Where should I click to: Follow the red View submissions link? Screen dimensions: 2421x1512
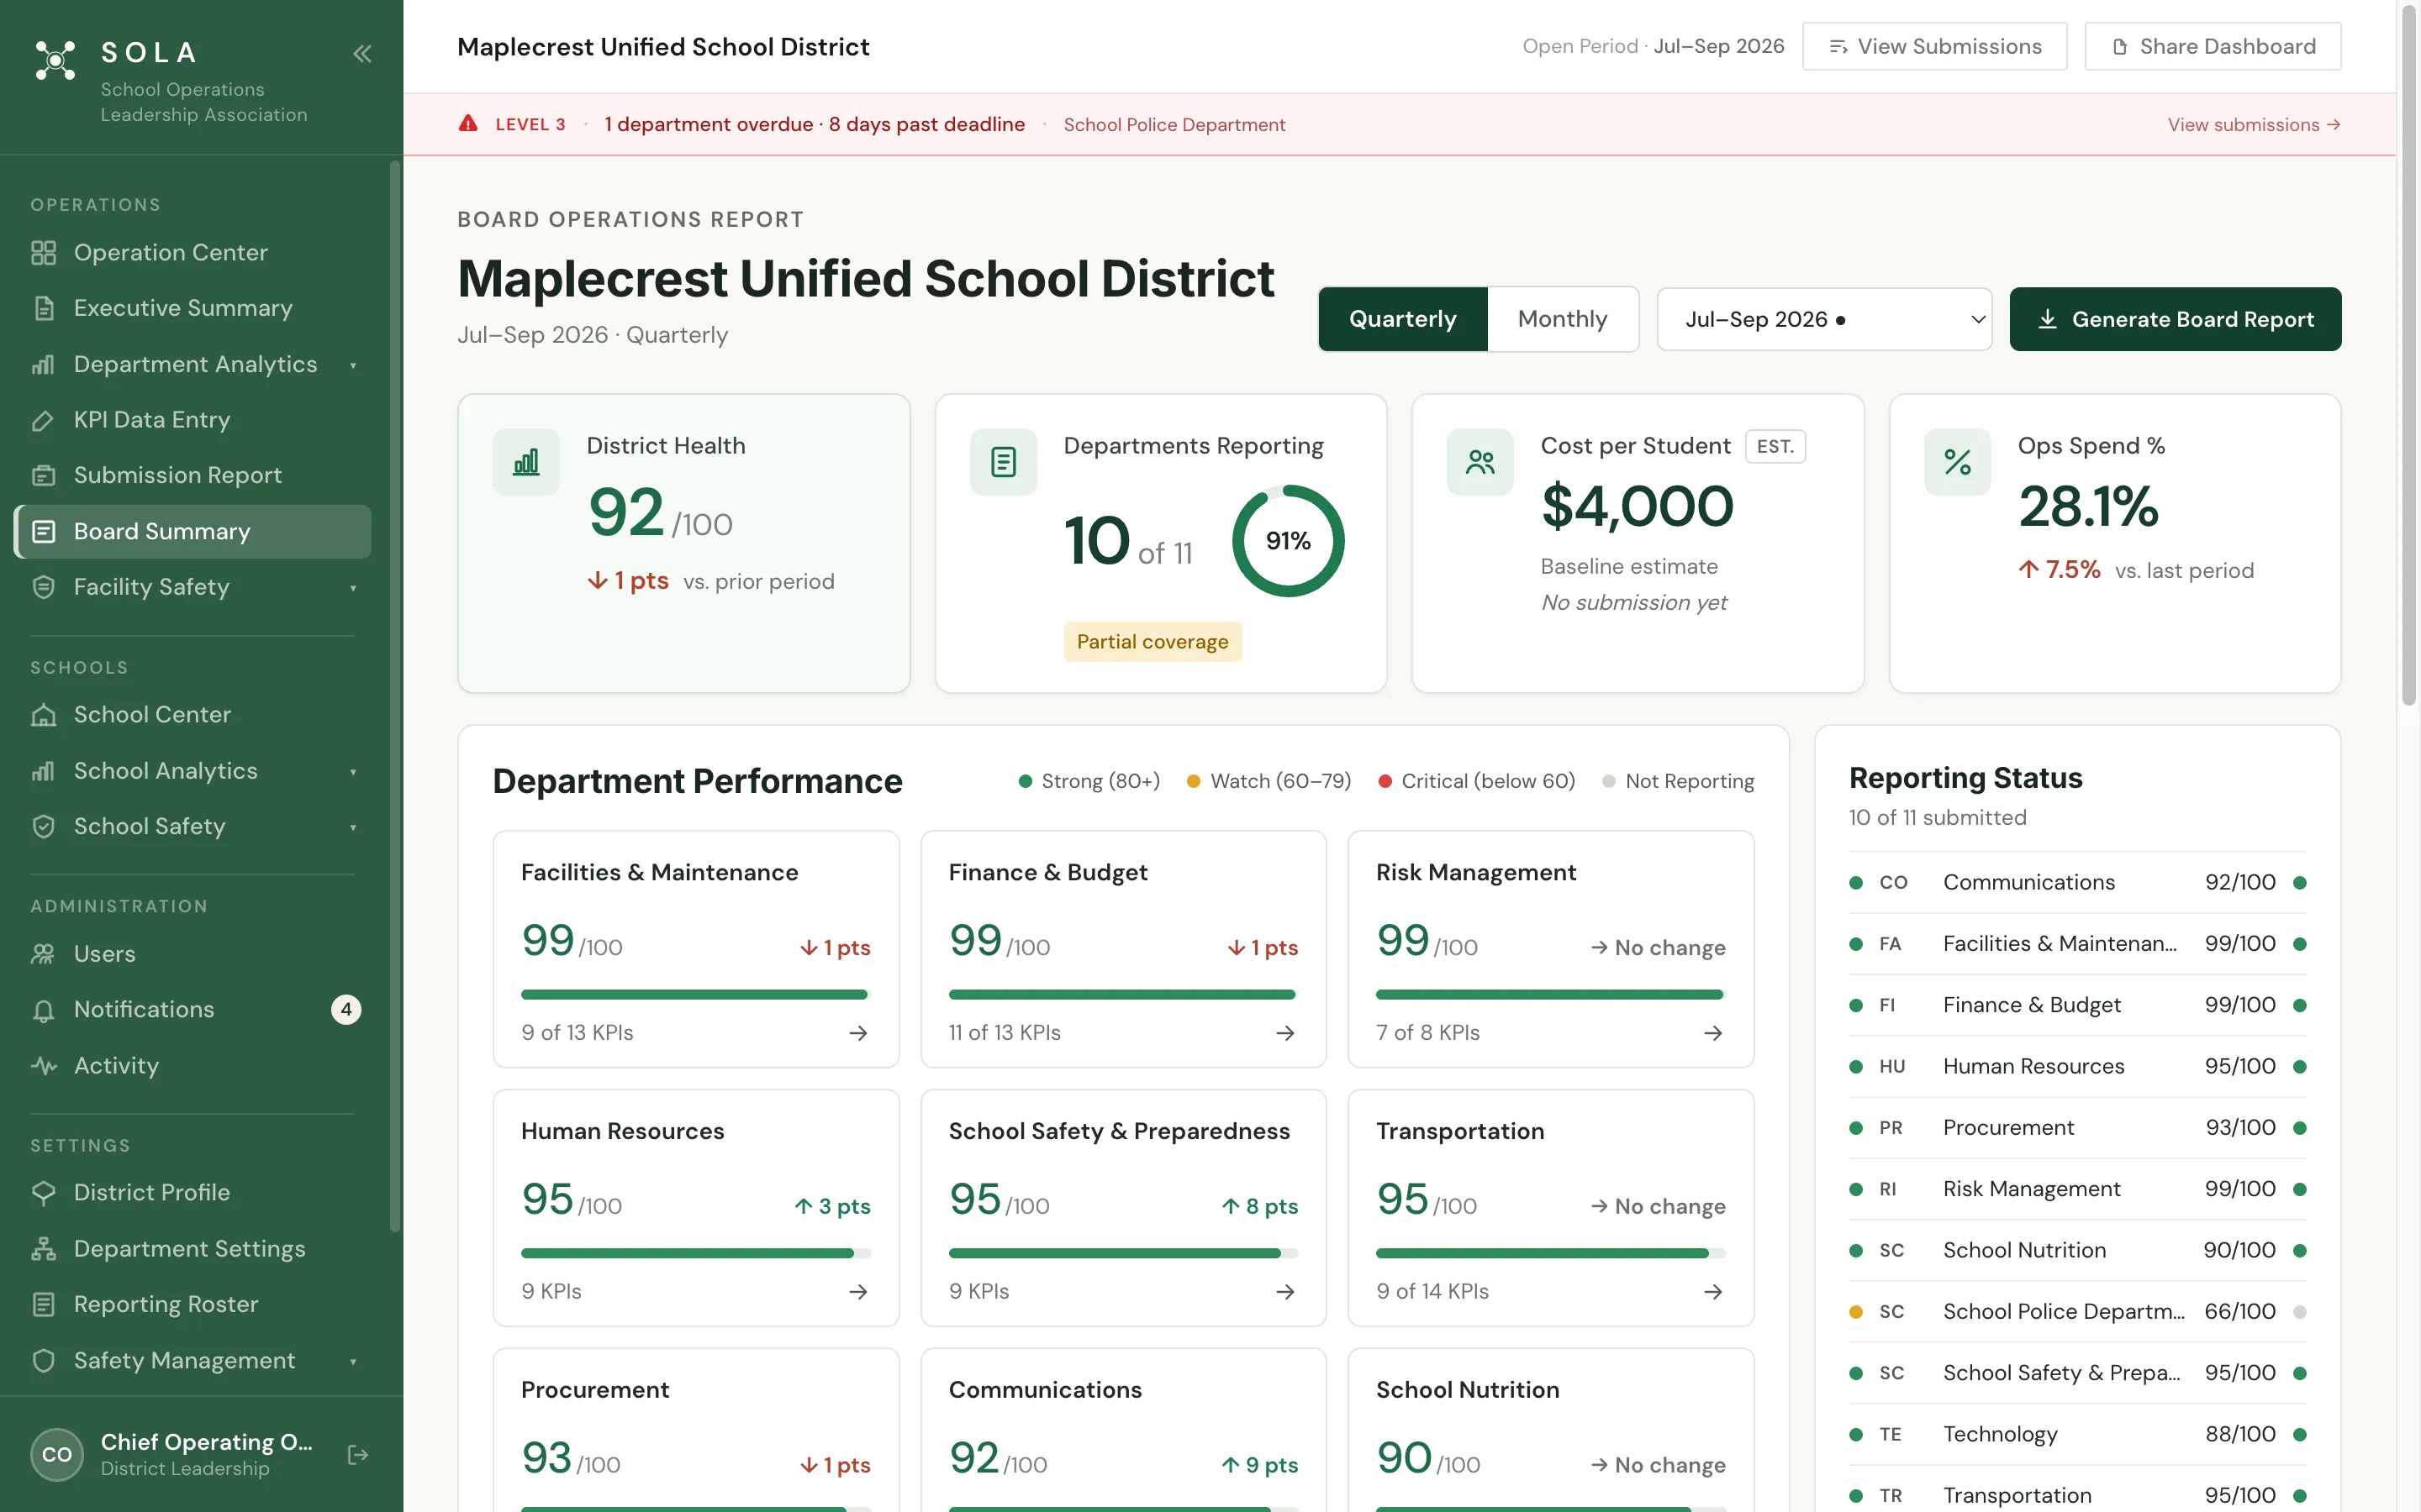pyautogui.click(x=2253, y=124)
